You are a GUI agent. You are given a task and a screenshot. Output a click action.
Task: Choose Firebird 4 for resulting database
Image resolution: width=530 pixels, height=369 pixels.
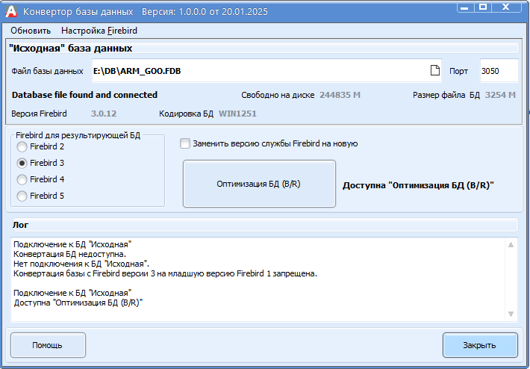(x=22, y=179)
